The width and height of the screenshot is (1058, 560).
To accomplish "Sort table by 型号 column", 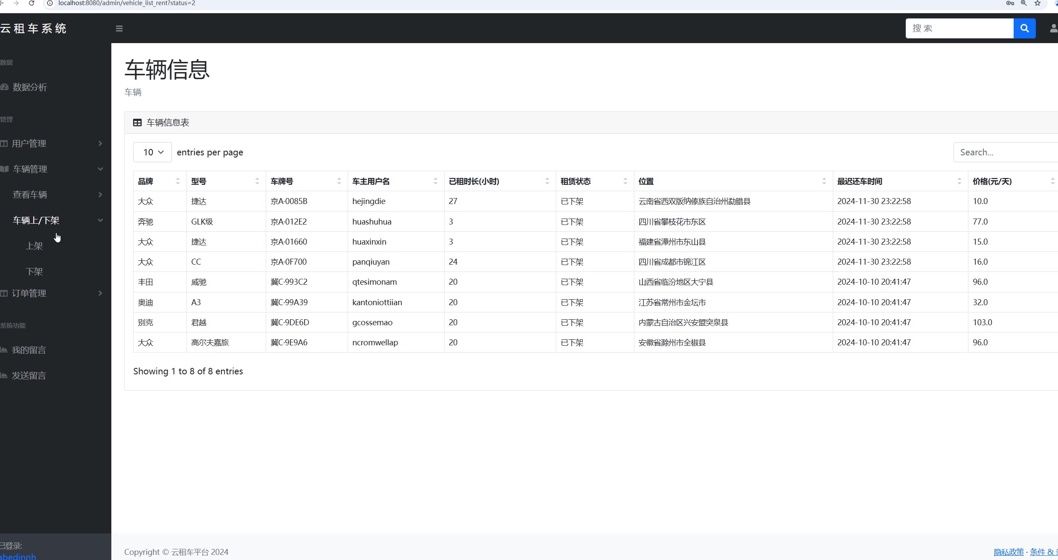I will 226,181.
